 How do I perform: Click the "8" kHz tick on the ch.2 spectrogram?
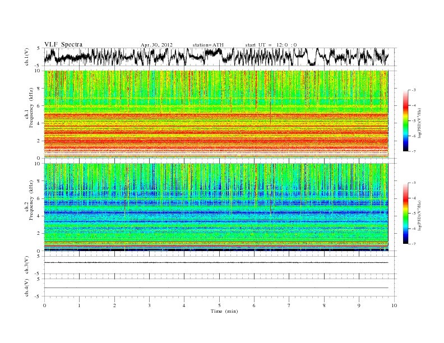(x=39, y=181)
